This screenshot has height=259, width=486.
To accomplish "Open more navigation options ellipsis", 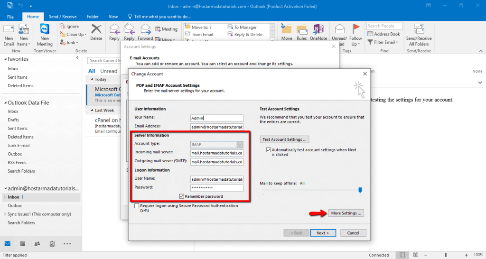I will 67,244.
